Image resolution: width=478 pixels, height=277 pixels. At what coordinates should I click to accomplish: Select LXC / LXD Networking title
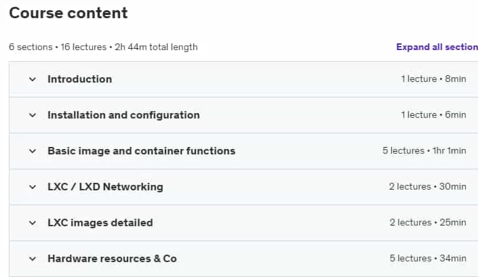click(106, 187)
